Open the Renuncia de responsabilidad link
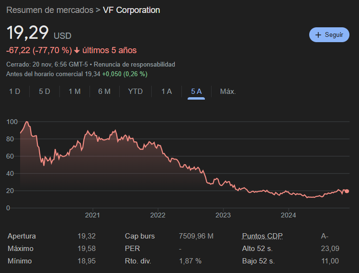The image size is (359, 273). (x=135, y=64)
